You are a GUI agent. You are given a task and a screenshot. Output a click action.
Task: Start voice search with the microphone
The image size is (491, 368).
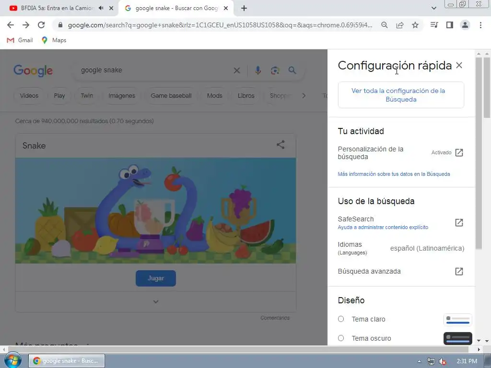pyautogui.click(x=257, y=70)
